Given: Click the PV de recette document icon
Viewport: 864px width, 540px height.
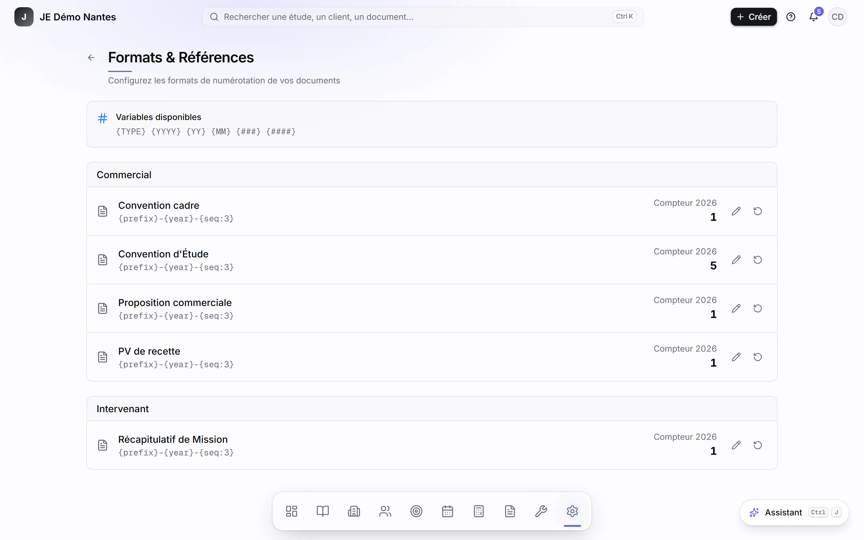Looking at the screenshot, I should click(103, 357).
